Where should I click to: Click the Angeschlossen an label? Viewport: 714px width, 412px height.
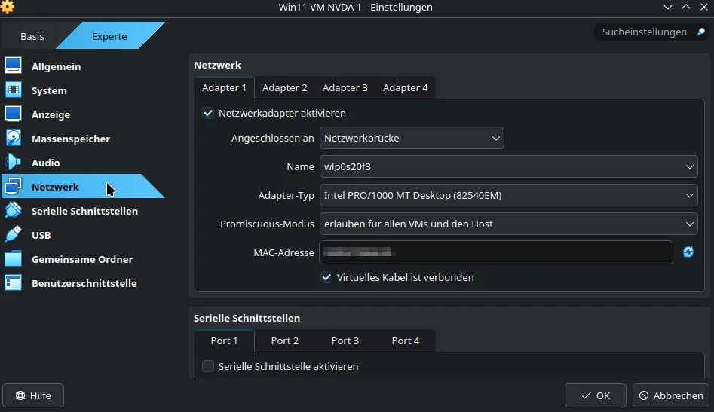(x=272, y=138)
